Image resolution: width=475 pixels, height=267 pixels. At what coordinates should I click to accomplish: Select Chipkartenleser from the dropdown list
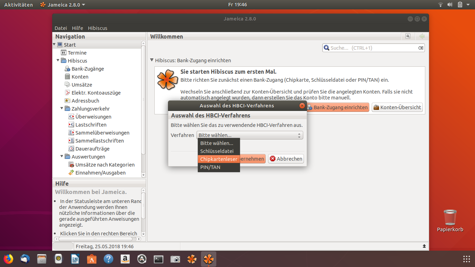pyautogui.click(x=219, y=159)
